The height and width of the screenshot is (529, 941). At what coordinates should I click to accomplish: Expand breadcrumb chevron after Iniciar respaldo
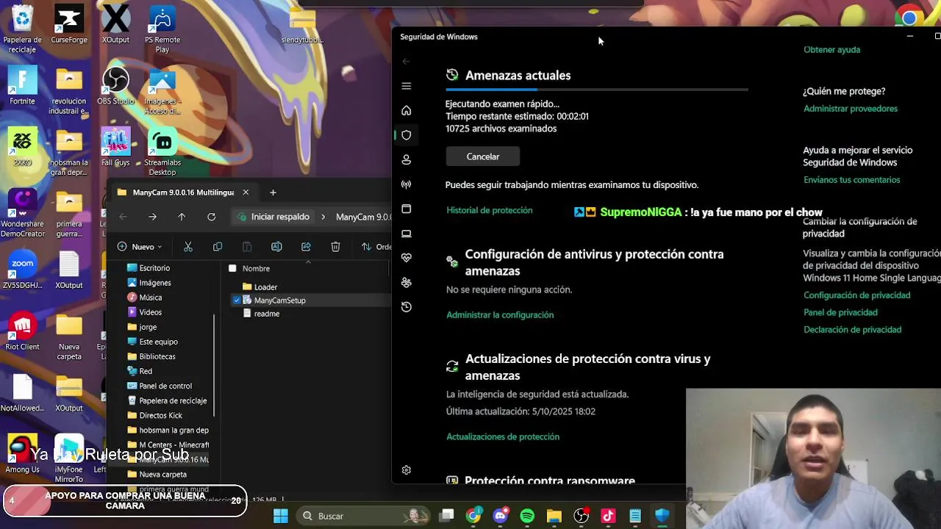tap(323, 217)
